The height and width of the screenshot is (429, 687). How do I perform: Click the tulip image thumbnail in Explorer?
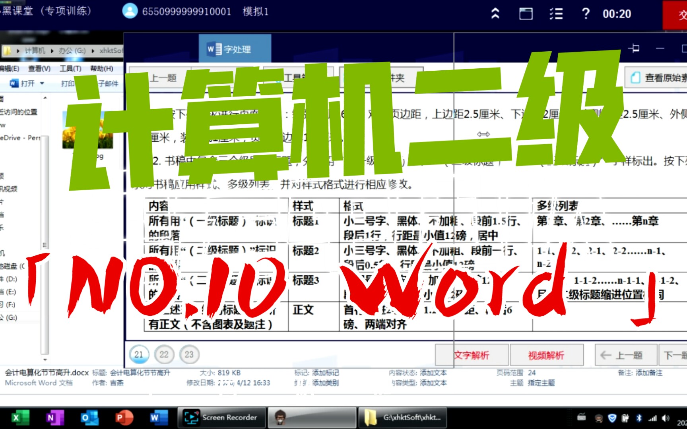[87, 130]
